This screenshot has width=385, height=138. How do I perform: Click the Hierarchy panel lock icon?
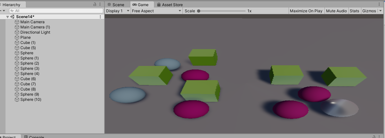coord(95,5)
